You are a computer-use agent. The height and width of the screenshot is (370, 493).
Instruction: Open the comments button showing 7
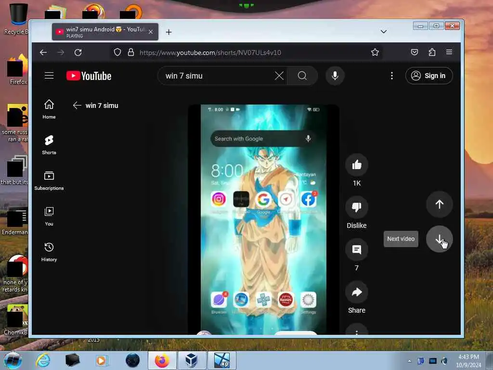pos(357,250)
